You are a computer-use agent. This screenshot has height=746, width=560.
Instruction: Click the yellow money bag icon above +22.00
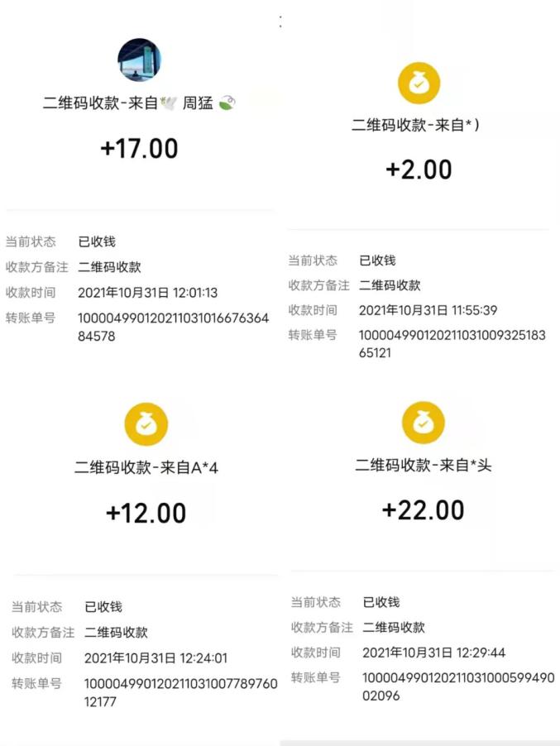(x=423, y=423)
